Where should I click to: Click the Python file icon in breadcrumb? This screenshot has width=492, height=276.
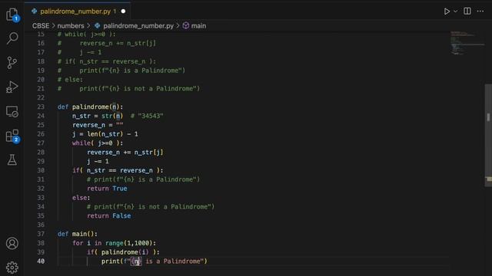click(x=98, y=25)
